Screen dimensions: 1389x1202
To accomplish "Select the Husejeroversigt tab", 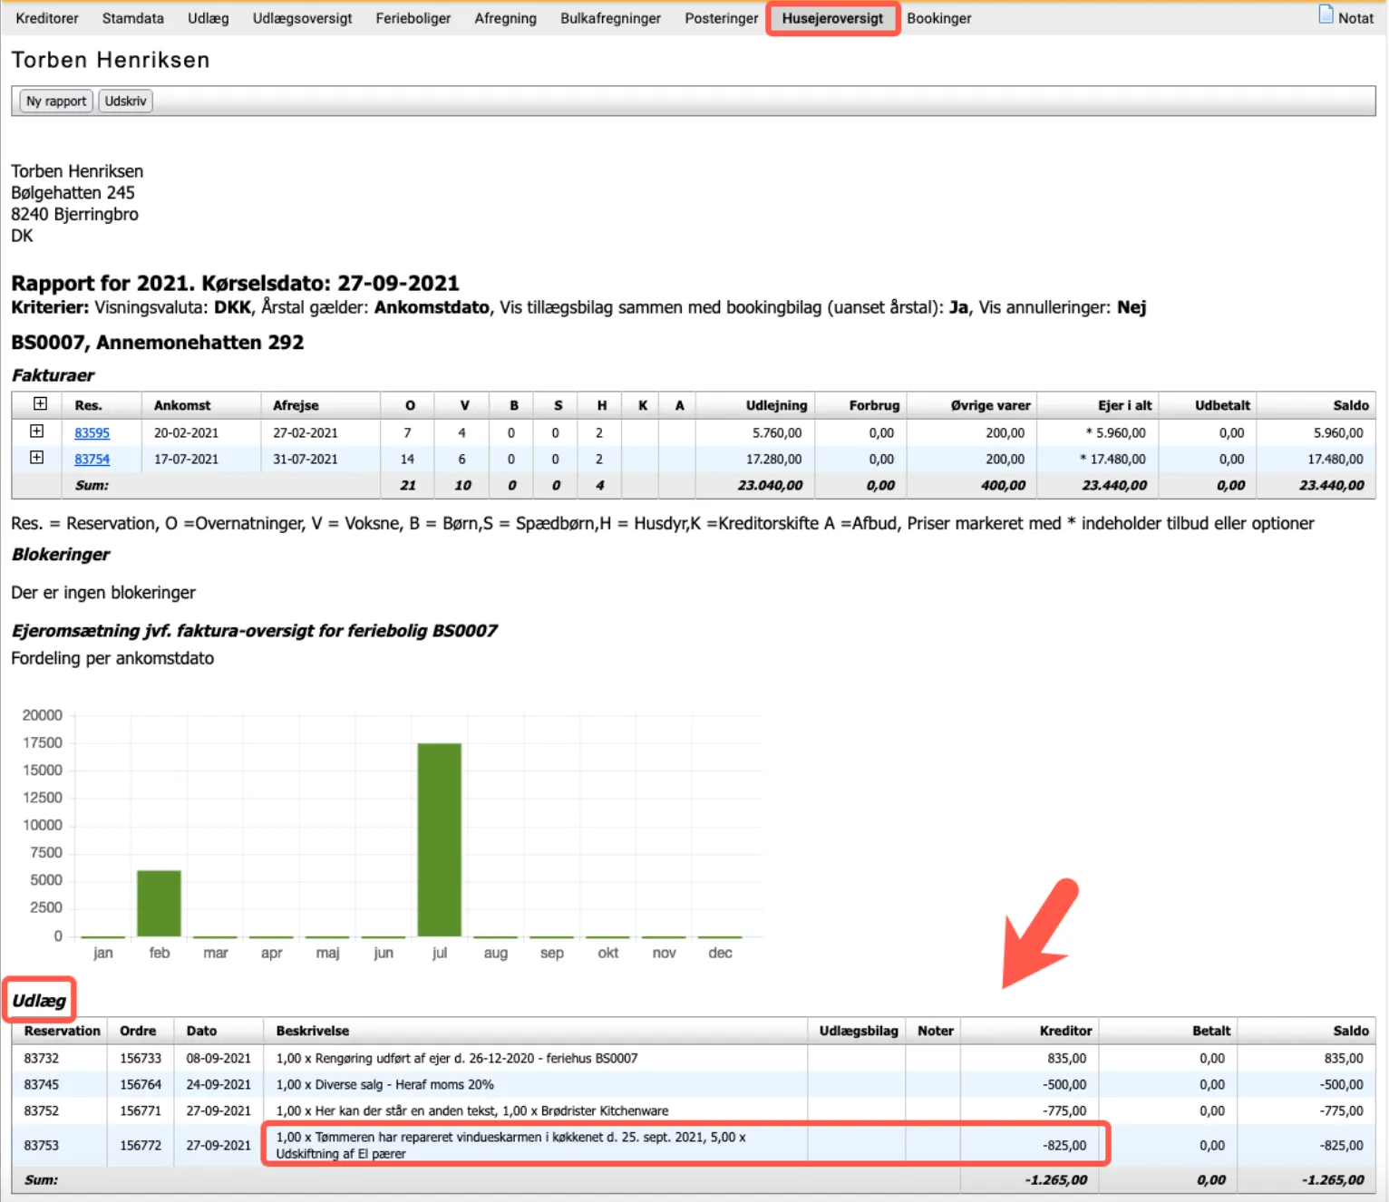I will coord(832,18).
